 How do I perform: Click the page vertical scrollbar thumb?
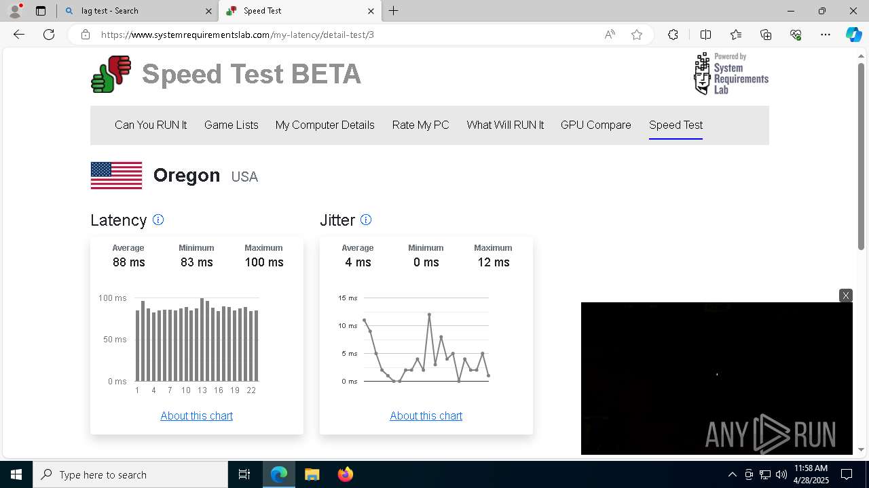[862, 156]
